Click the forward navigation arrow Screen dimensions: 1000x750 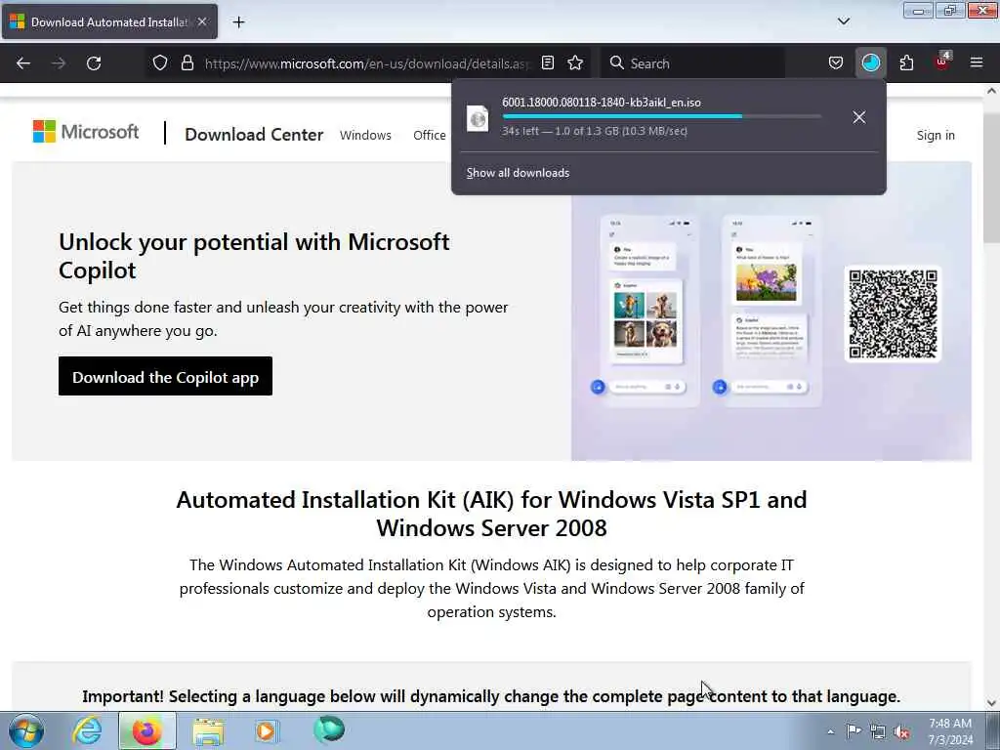click(59, 63)
